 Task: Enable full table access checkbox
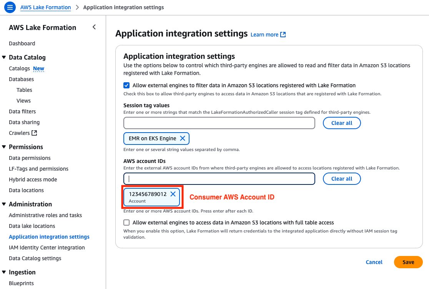click(x=126, y=223)
